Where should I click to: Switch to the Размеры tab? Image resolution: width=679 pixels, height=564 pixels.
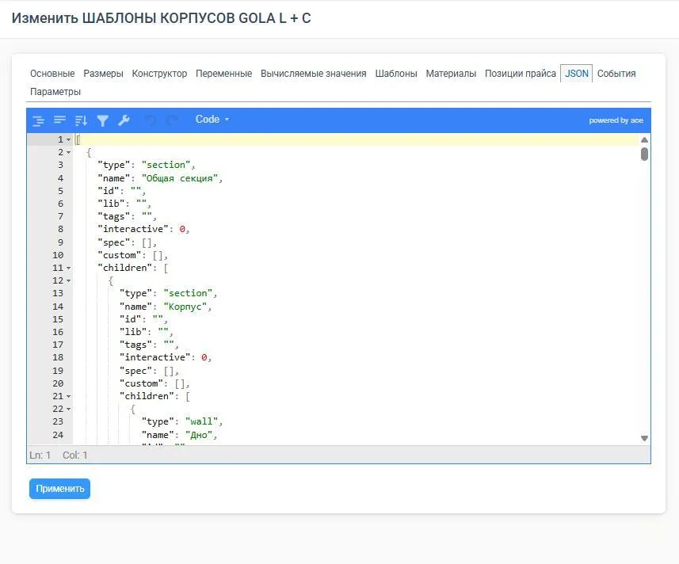pos(103,74)
